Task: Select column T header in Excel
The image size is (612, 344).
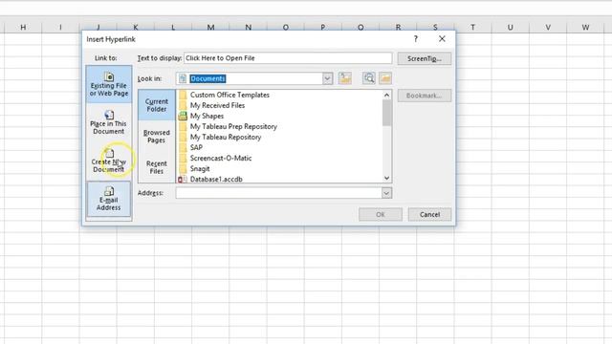Action: (x=472, y=28)
